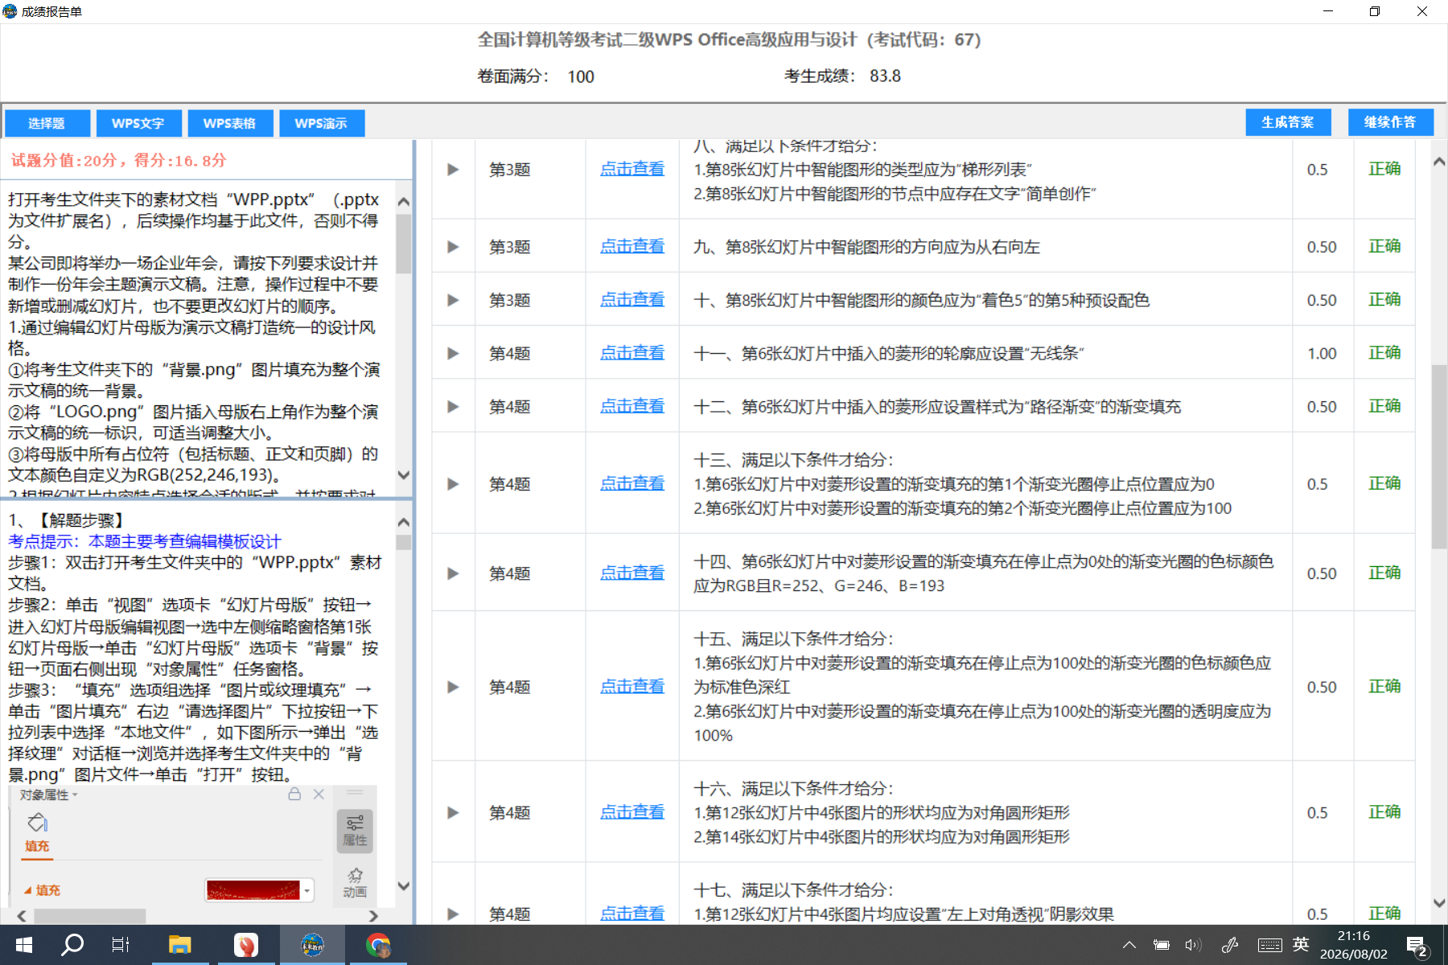The width and height of the screenshot is (1448, 965).
Task: Expand the row about 标准色深红 color stop
Action: 453,687
